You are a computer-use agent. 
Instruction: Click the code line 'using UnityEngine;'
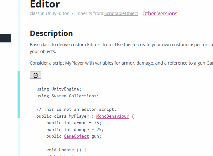pos(59,89)
